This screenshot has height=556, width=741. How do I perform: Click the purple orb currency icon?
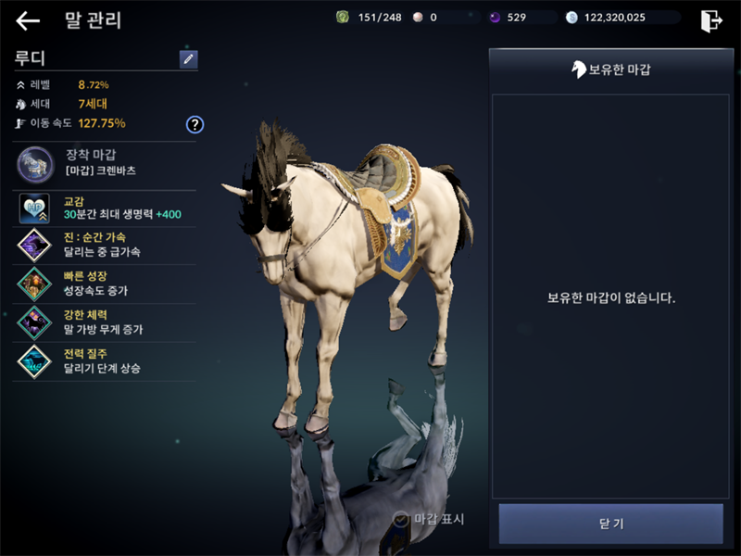click(x=495, y=18)
